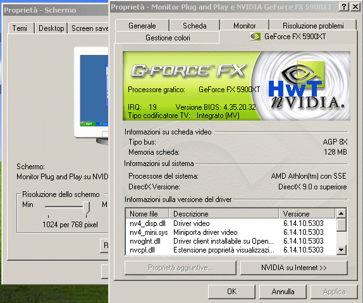The image size is (363, 303).
Task: Click NVIDIA eye icon on GeForce tab
Action: [x=255, y=37]
